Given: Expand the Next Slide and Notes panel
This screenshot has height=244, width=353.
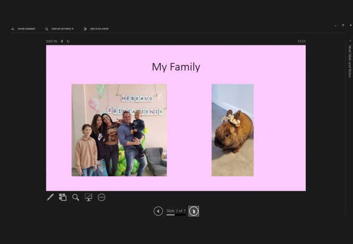Looking at the screenshot, I should coord(350,41).
